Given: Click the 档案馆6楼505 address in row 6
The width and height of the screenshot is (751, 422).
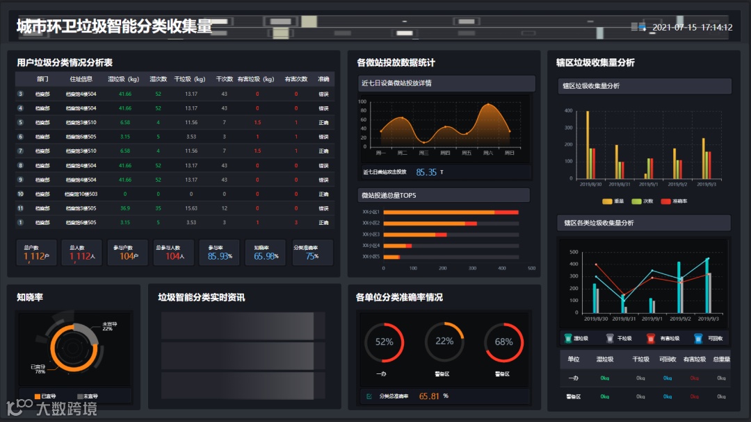Looking at the screenshot, I should [81, 137].
